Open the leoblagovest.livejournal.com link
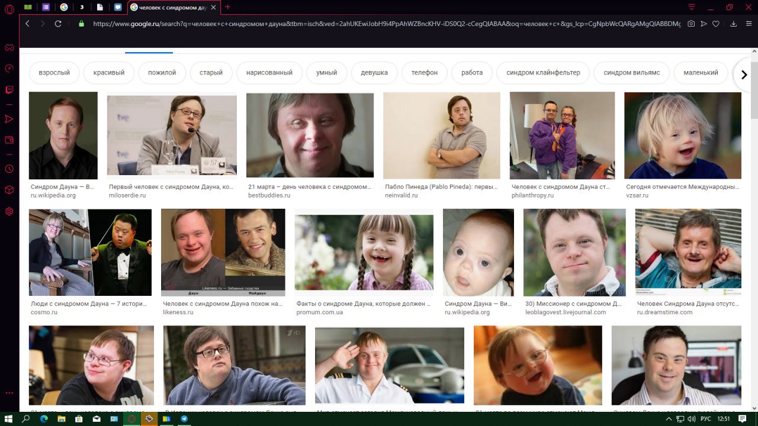This screenshot has width=758, height=426. pos(574,308)
